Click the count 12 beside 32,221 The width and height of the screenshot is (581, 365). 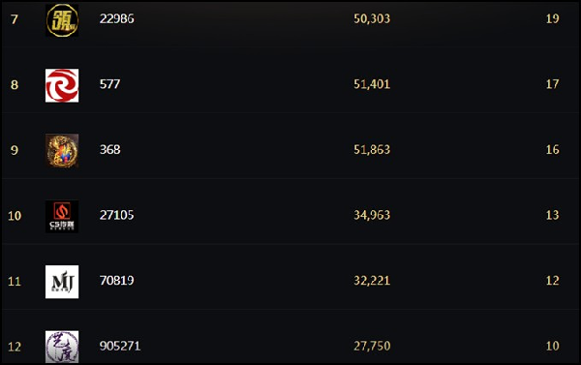tap(552, 280)
